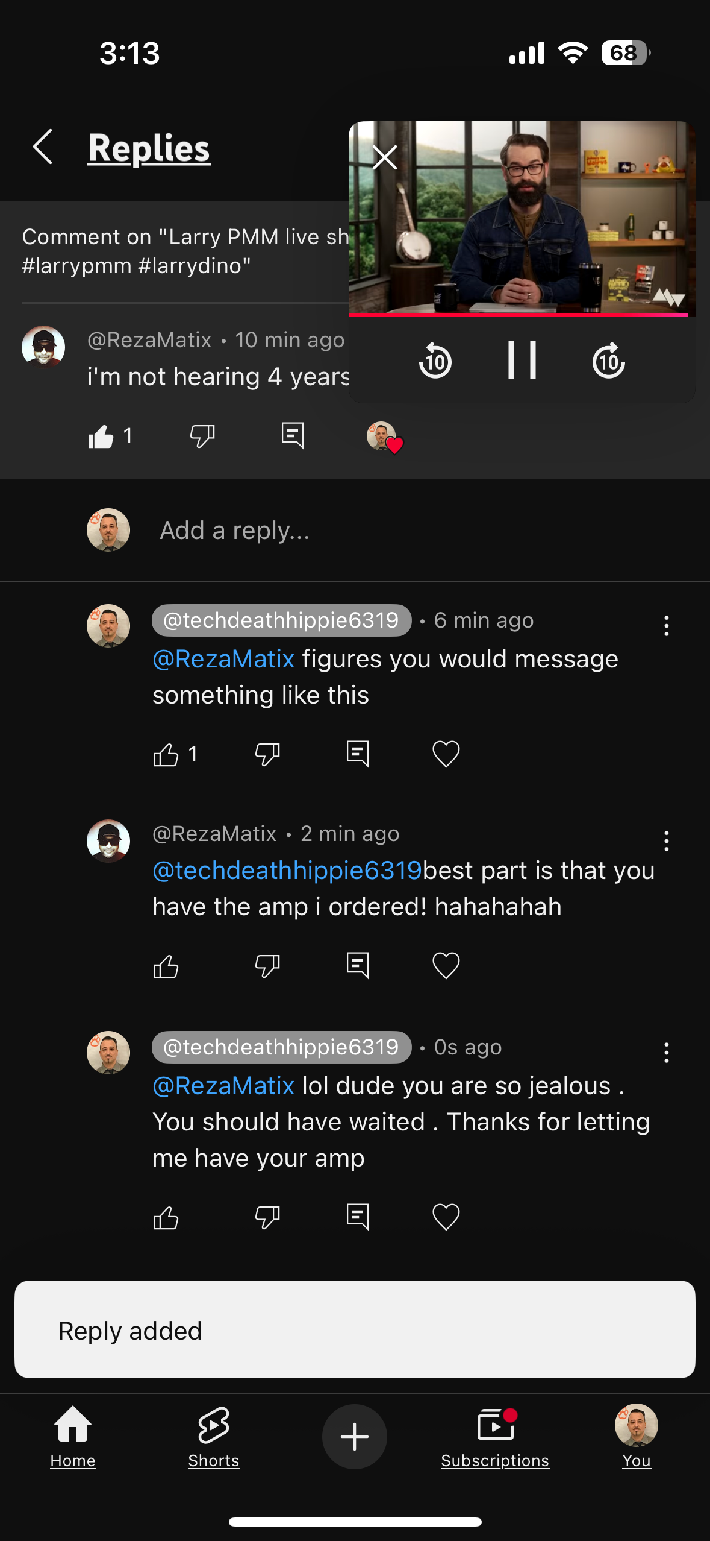Image resolution: width=710 pixels, height=1541 pixels.
Task: Like the "figures you would message" reply
Action: coord(166,754)
